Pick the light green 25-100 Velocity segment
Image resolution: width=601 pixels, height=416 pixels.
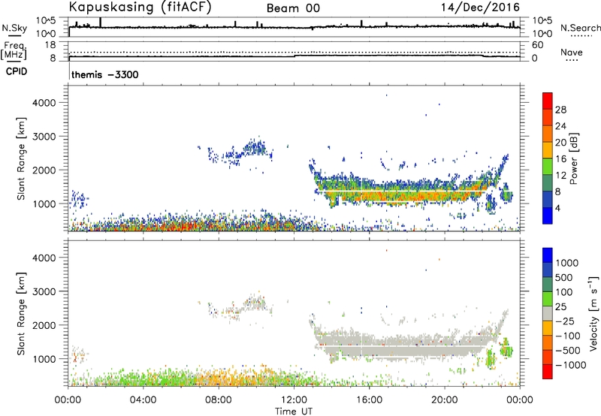coord(548,299)
